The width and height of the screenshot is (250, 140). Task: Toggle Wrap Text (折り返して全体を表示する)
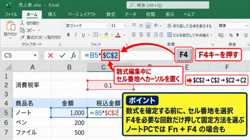[189, 26]
